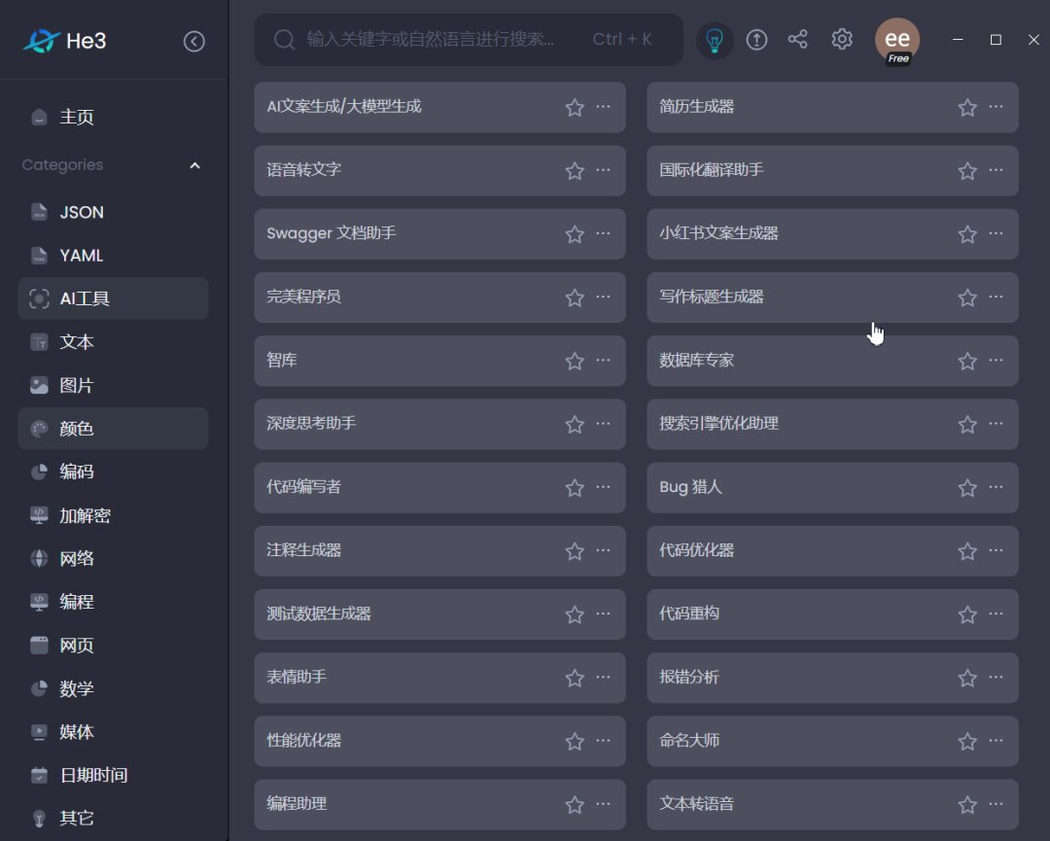Select the JSON category in sidebar

pos(82,212)
